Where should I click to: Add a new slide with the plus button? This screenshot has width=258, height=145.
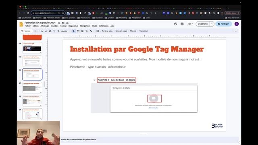pos(35,31)
